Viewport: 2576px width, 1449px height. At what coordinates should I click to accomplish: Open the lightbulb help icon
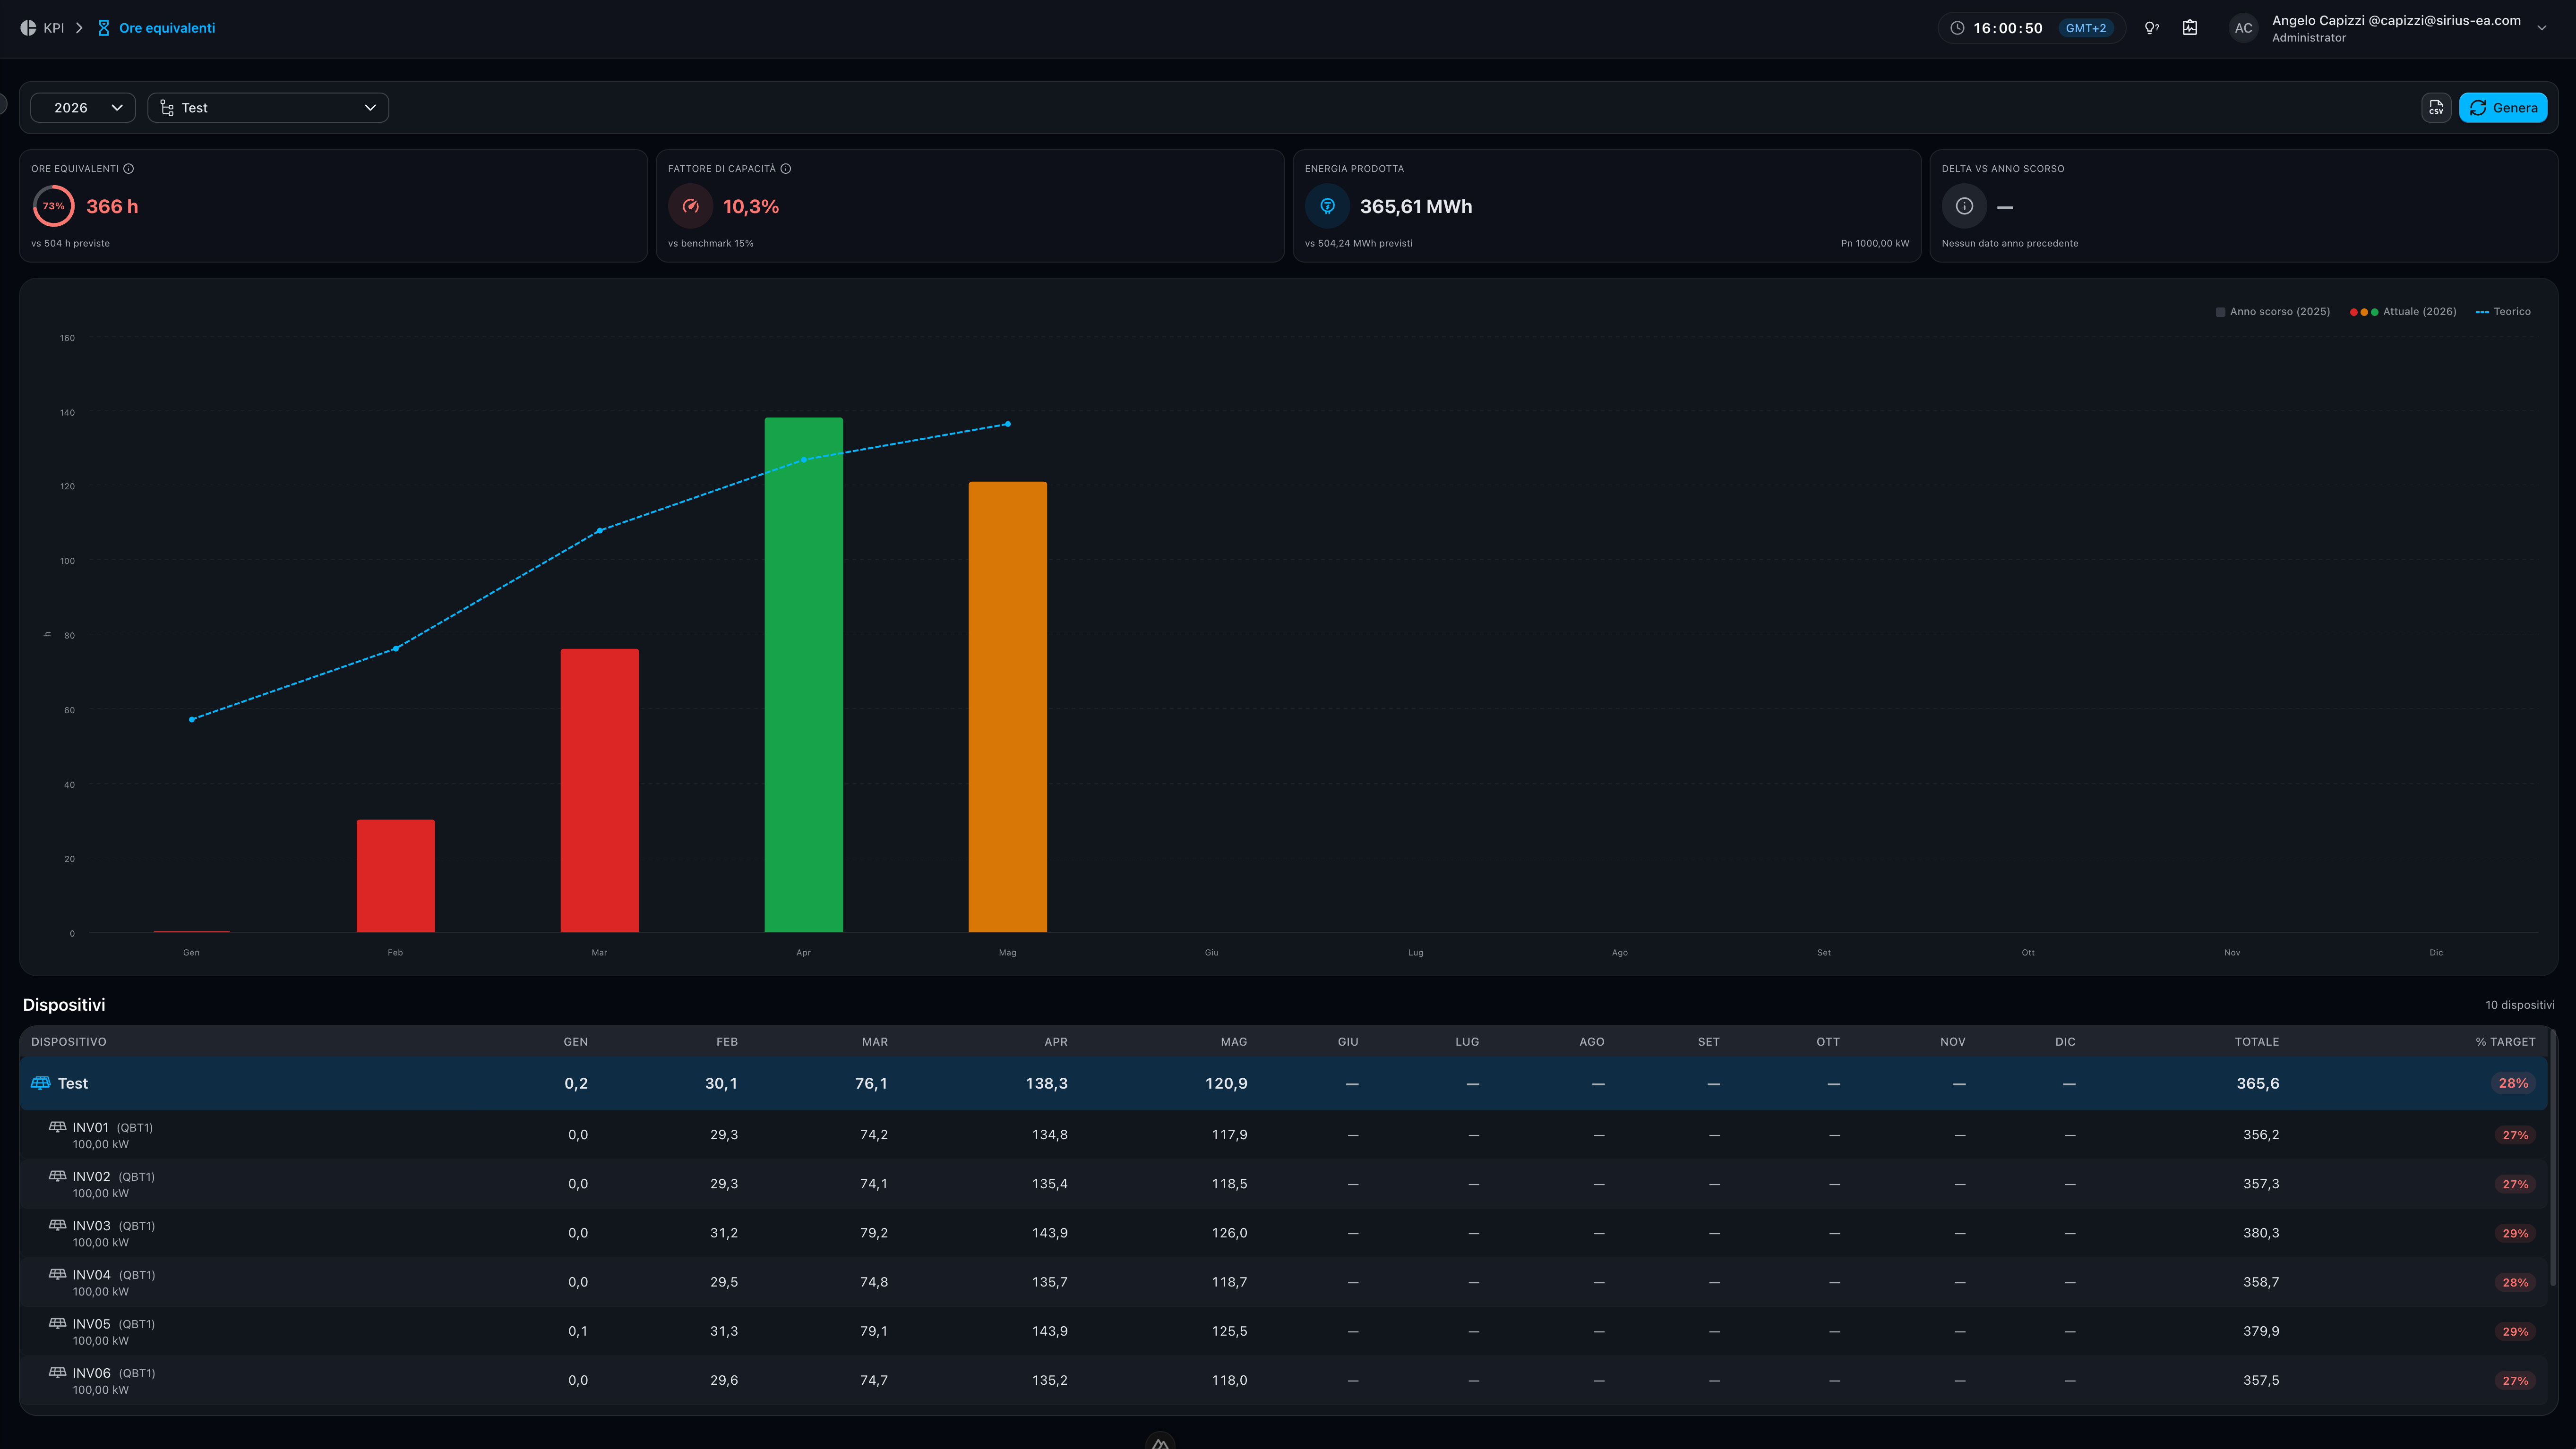point(2151,28)
